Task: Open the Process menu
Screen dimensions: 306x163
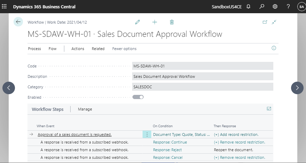Action: click(34, 49)
